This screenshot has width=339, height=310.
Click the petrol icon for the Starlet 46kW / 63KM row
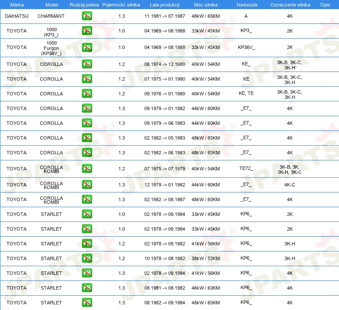[87, 288]
